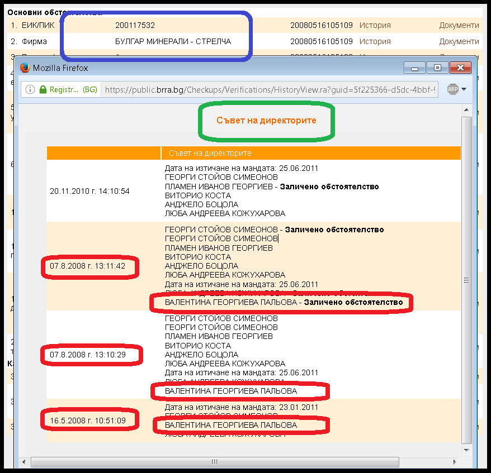Open Документи link in Фирма row
The image size is (491, 473).
click(x=459, y=41)
